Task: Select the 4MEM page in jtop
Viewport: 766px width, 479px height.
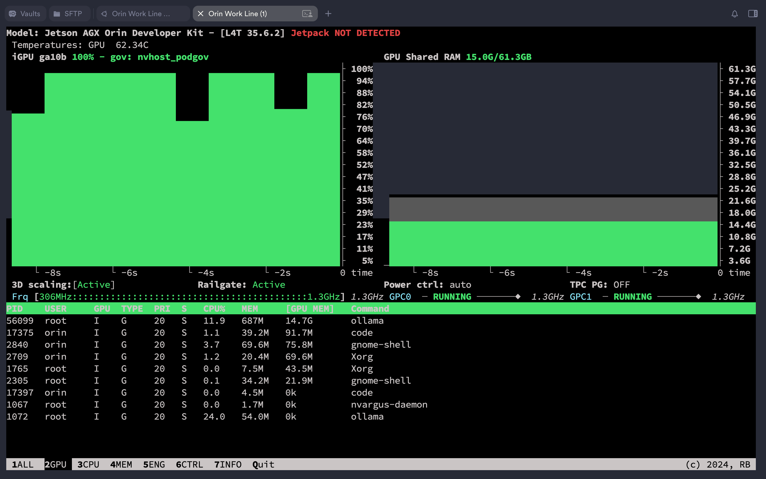Action: [x=121, y=464]
